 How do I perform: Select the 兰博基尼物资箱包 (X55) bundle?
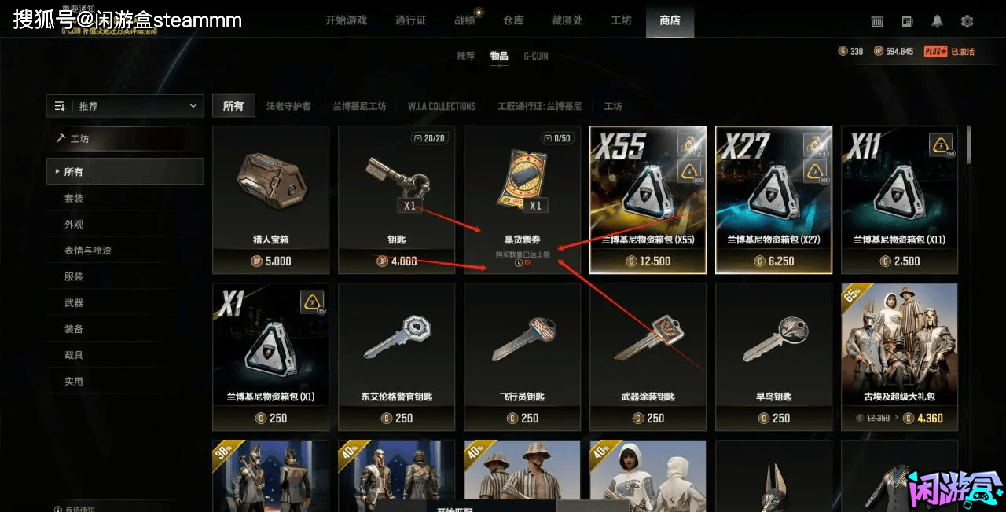(648, 199)
